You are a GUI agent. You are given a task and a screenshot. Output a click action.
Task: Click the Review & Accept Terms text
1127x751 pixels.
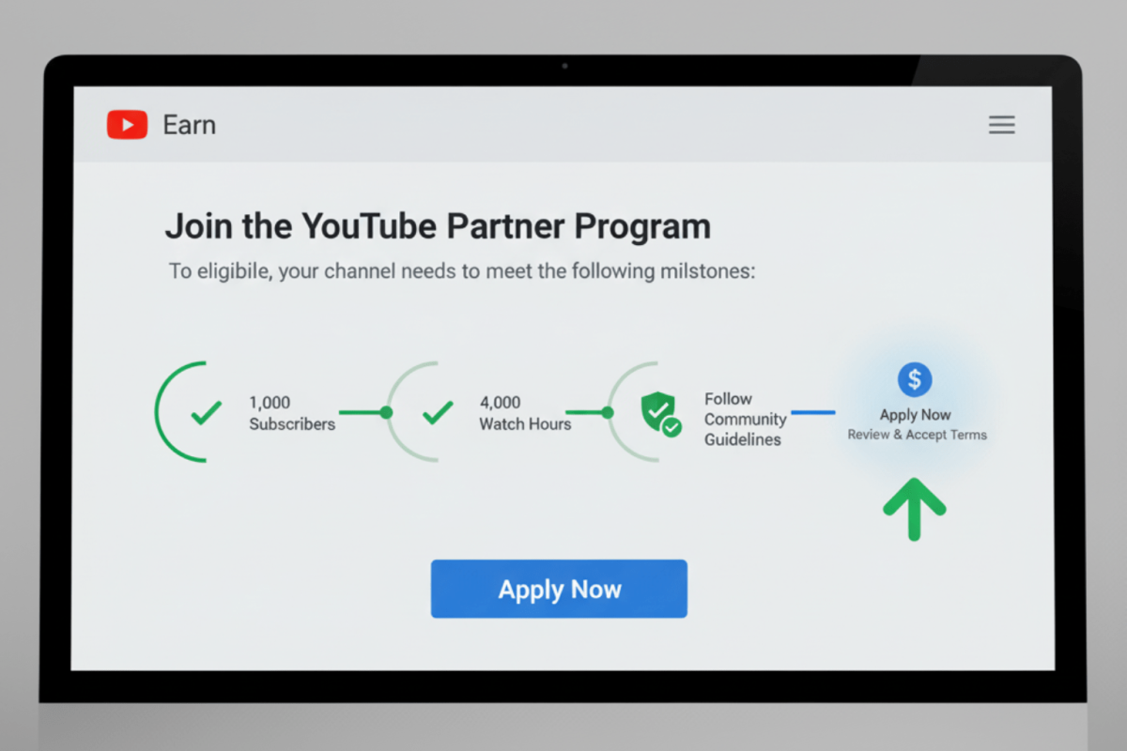point(918,435)
